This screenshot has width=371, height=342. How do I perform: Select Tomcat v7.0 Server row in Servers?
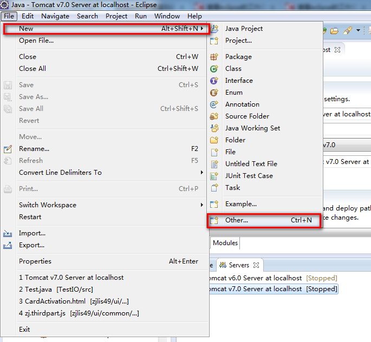click(x=274, y=289)
